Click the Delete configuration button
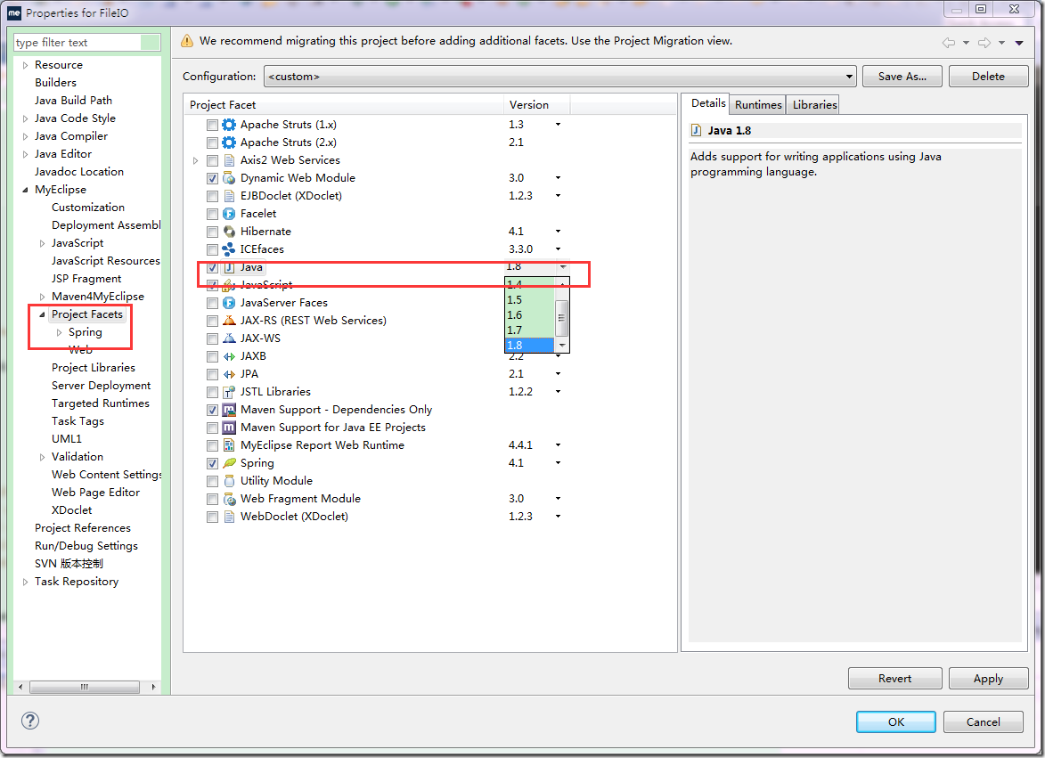 coord(988,77)
